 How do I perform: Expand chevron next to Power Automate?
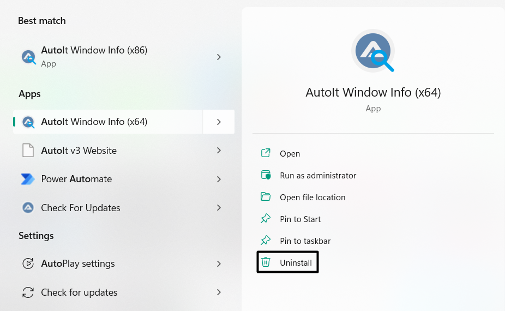(219, 179)
